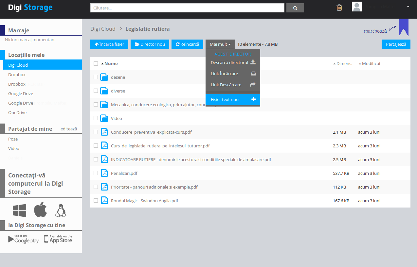Screen dimensions: 417x267
Task: Click the PDF icon for Penalizari.pdf
Action: coord(104,173)
